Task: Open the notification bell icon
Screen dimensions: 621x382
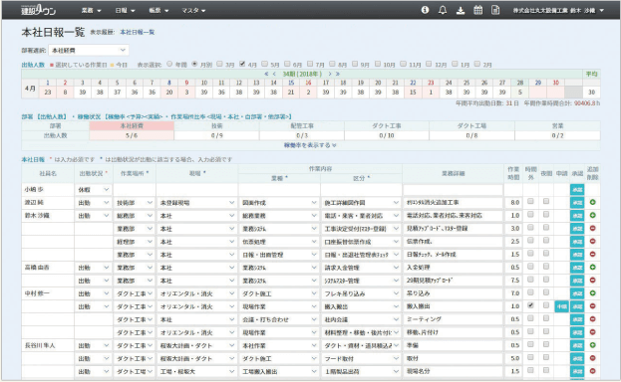Action: [x=443, y=10]
